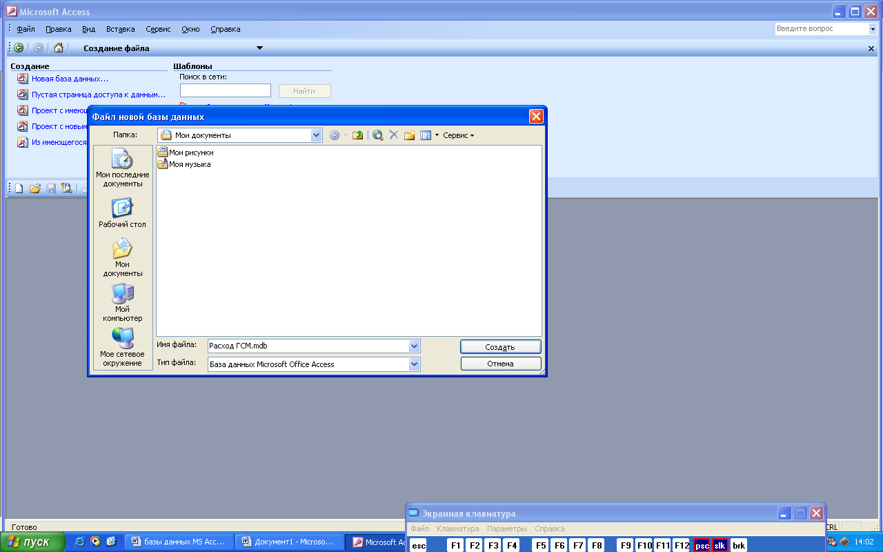Screen dimensions: 883x552
Task: Expand the Тип файла dropdown
Action: pyautogui.click(x=414, y=364)
